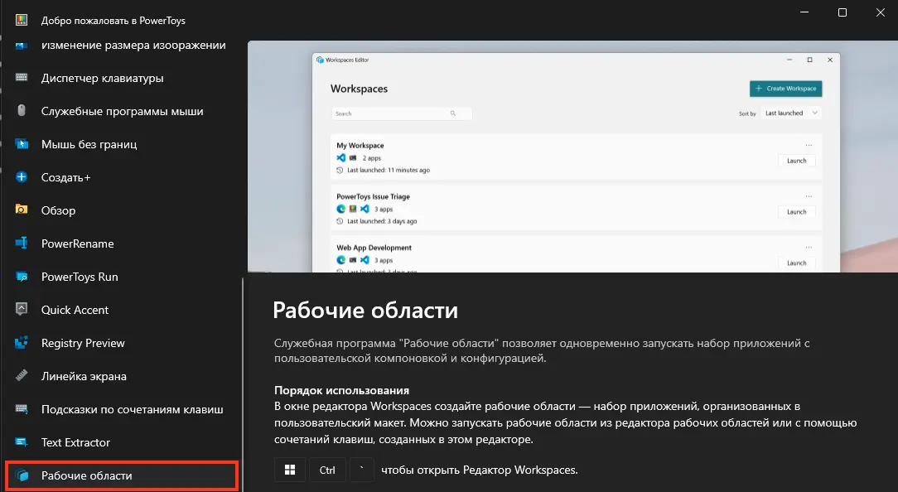This screenshot has width=898, height=492.
Task: Select Рабочие области in the sidebar
Action: tap(122, 475)
